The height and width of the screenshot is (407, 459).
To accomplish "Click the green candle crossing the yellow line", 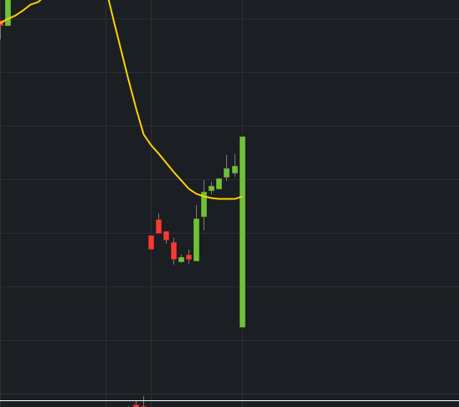I will click(x=204, y=204).
